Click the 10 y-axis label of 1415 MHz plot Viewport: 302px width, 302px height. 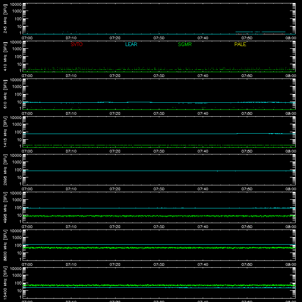[x=19, y=140]
